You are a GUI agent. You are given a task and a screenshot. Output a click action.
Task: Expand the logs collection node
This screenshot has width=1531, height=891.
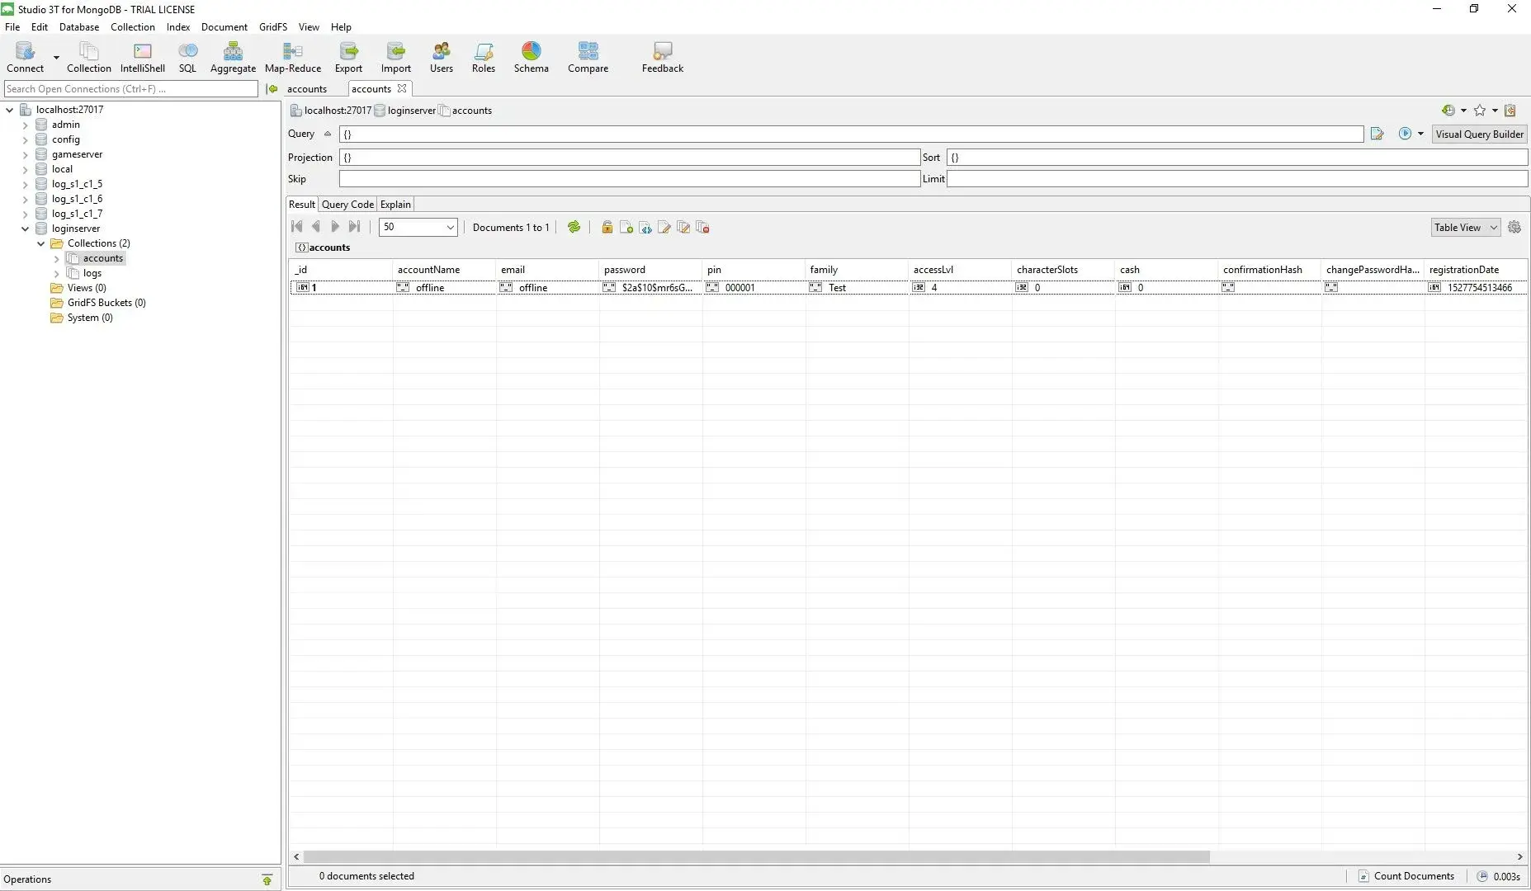[56, 274]
